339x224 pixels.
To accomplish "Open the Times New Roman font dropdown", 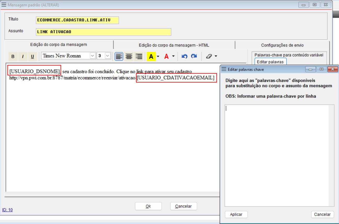I will pos(93,56).
